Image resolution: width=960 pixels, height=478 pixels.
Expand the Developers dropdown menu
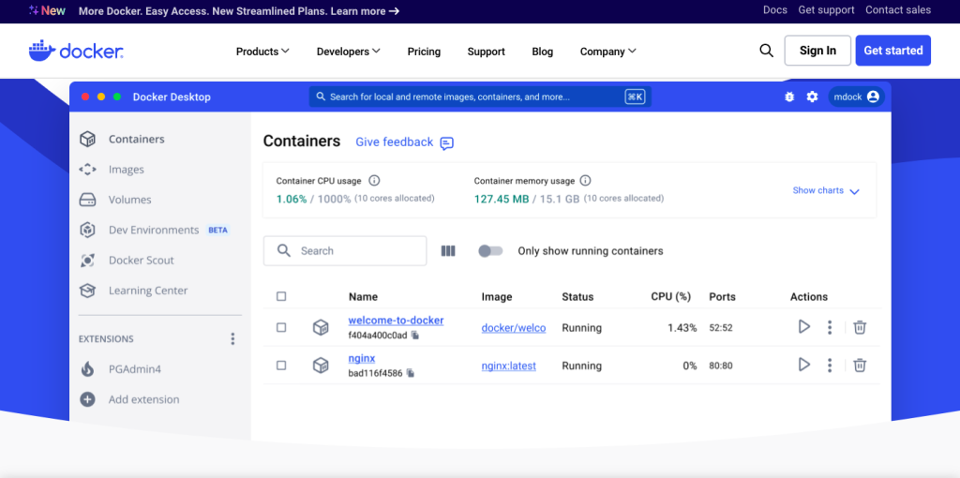coord(349,52)
